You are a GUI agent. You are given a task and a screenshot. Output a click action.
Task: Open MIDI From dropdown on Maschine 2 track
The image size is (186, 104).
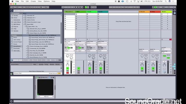coord(69,43)
